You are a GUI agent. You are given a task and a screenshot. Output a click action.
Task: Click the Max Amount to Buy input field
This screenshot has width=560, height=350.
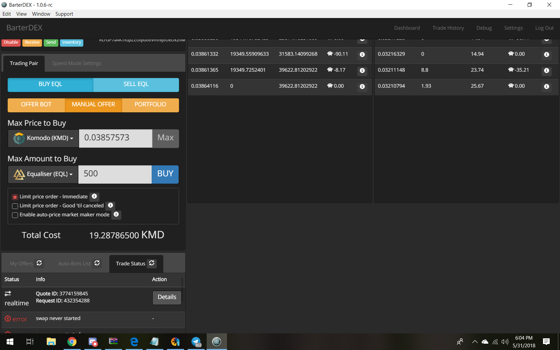115,174
